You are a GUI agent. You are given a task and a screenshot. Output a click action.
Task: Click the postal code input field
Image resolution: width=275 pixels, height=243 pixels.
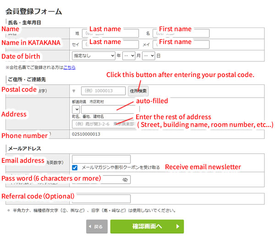tap(103, 91)
